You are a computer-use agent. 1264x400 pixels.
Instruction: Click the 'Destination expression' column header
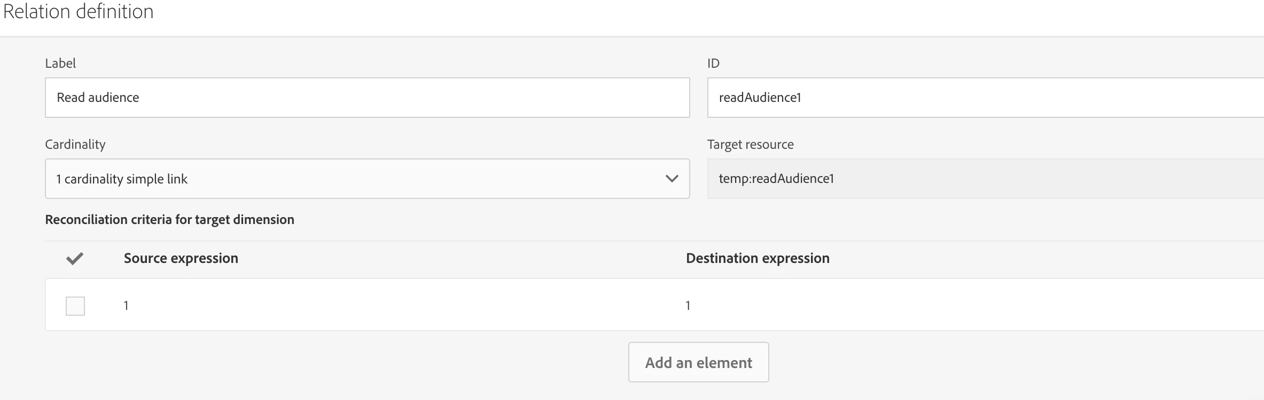(x=758, y=259)
